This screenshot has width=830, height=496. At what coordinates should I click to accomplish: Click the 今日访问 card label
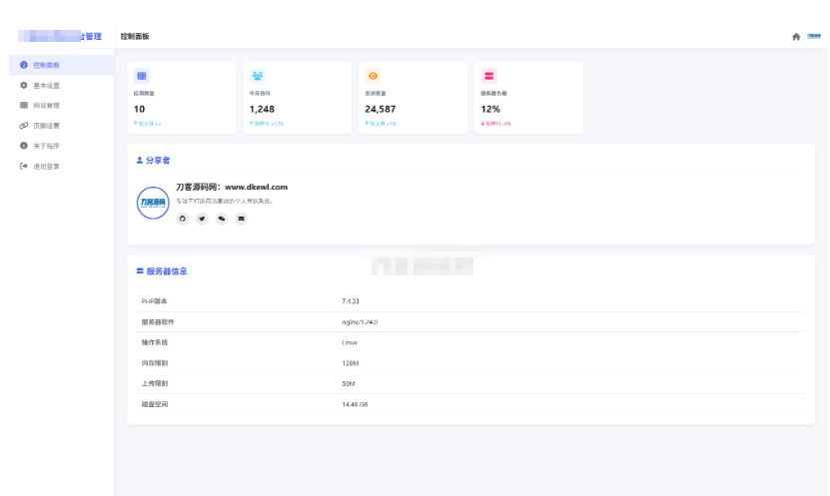coord(260,93)
